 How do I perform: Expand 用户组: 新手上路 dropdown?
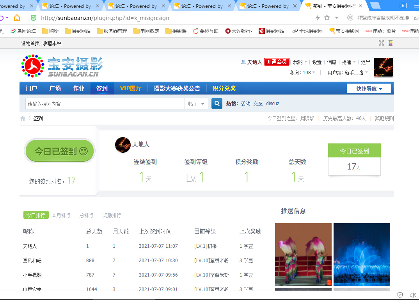point(348,73)
